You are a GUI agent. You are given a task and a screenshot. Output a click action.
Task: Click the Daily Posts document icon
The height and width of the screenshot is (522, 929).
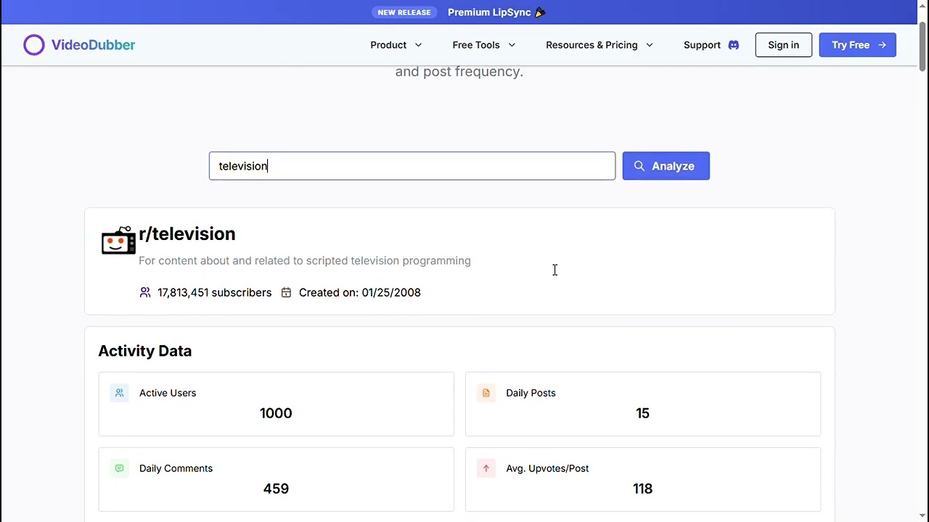pyautogui.click(x=486, y=393)
